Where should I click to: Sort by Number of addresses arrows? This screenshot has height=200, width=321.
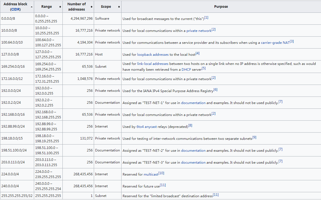click(x=92, y=7)
